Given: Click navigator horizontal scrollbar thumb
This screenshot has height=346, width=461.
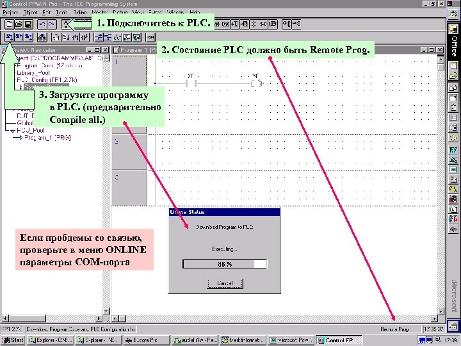Looking at the screenshot, I should tap(27, 318).
